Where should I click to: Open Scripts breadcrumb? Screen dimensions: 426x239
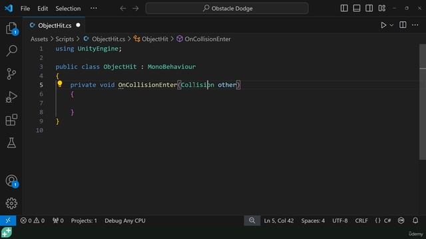click(65, 39)
